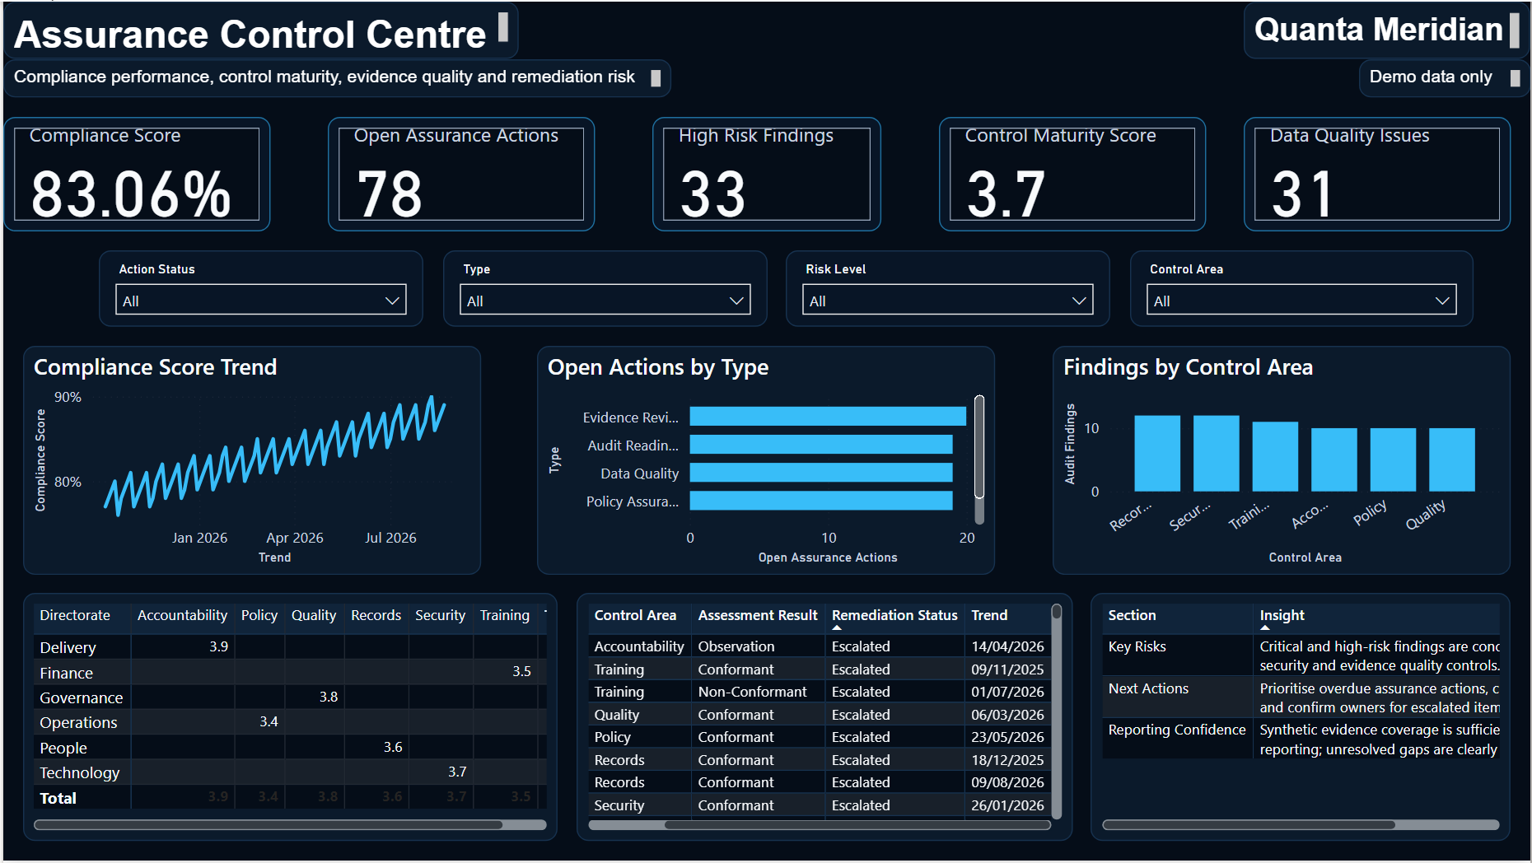Select the People row label

(63, 748)
